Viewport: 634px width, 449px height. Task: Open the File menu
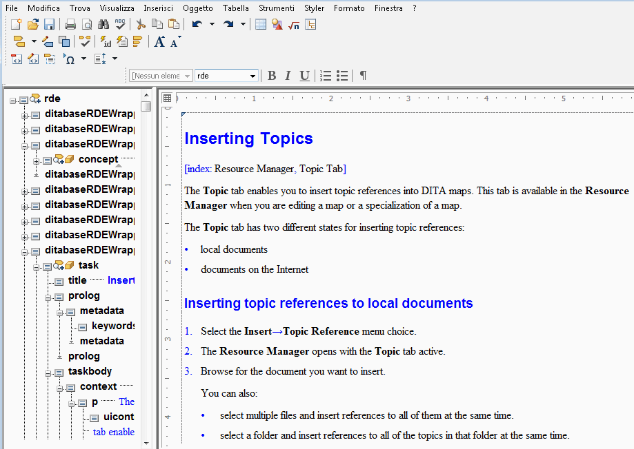(12, 8)
